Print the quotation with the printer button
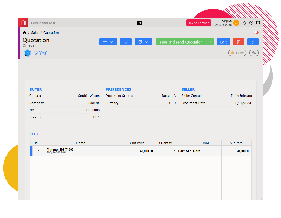The width and height of the screenshot is (281, 218). pyautogui.click(x=126, y=42)
